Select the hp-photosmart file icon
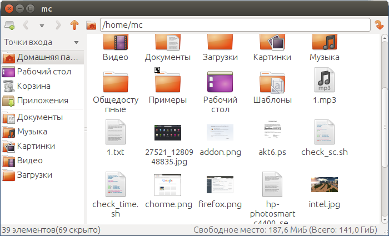This screenshot has height=236, width=389. click(x=272, y=184)
